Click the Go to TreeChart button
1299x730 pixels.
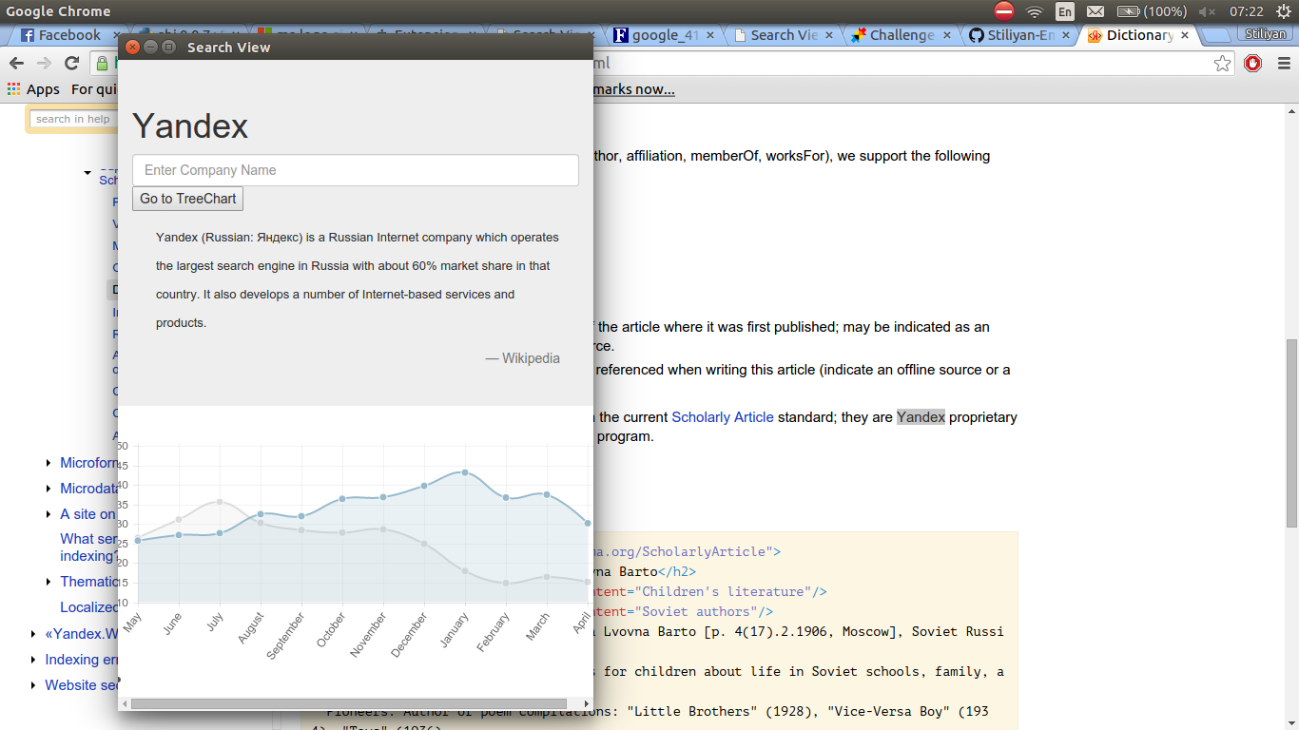tap(188, 199)
